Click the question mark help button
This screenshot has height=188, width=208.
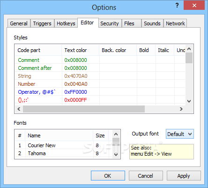[177, 6]
